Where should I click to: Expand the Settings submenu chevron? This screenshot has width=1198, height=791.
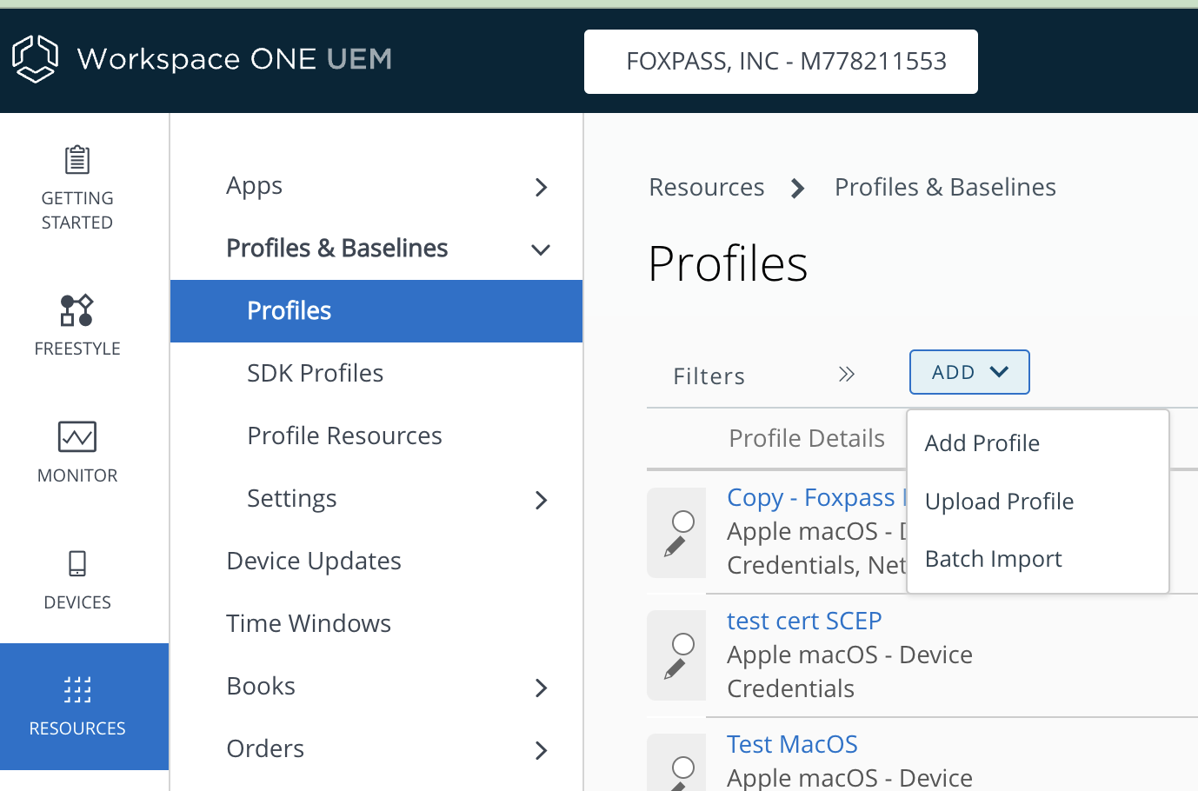click(x=541, y=500)
